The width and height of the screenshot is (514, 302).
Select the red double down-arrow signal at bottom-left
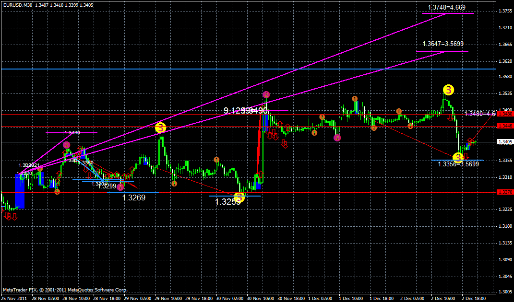coord(11,217)
